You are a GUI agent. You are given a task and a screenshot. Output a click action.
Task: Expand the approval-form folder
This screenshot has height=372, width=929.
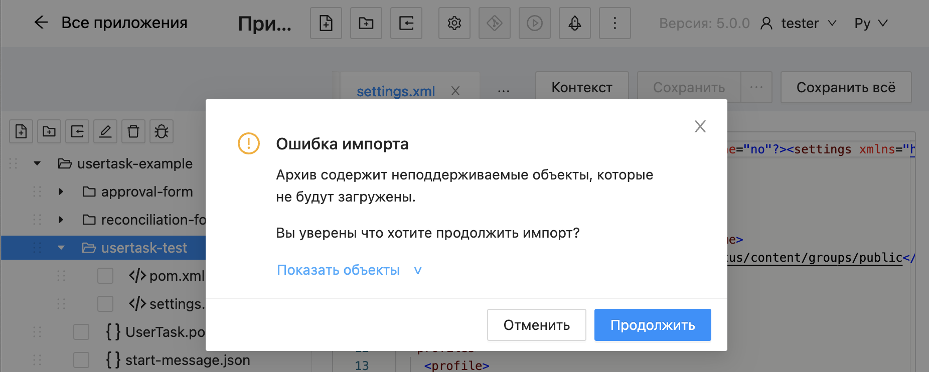point(61,192)
